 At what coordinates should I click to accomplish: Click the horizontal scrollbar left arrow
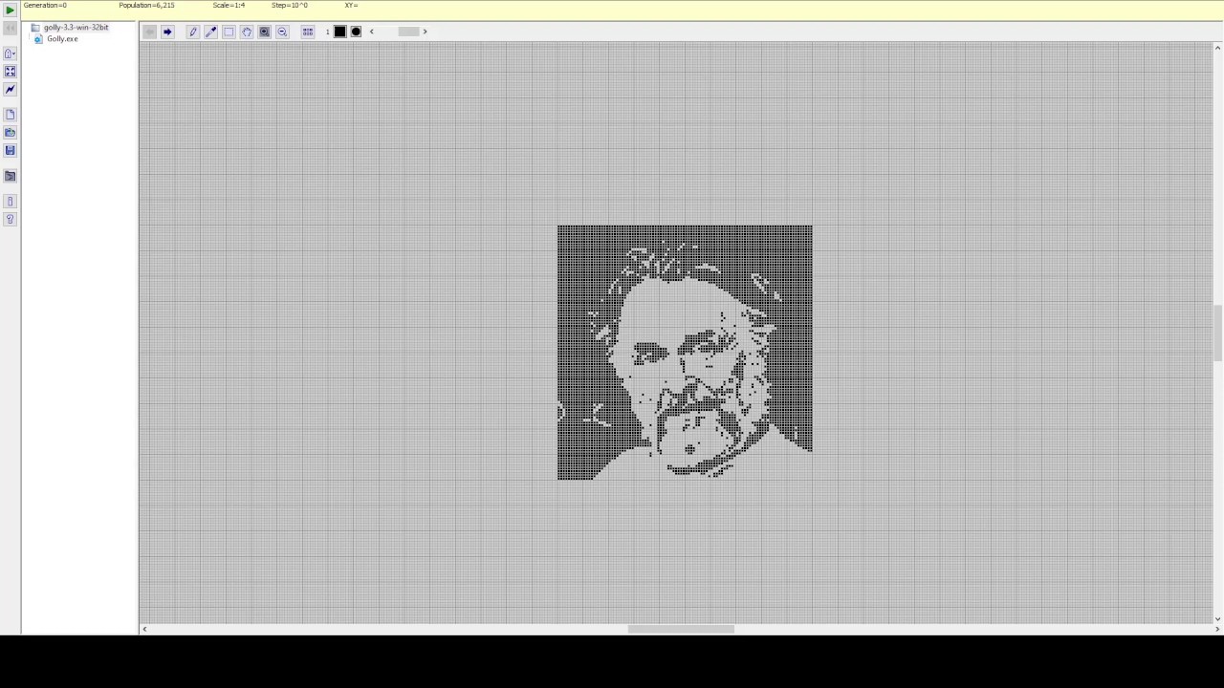[x=144, y=629]
